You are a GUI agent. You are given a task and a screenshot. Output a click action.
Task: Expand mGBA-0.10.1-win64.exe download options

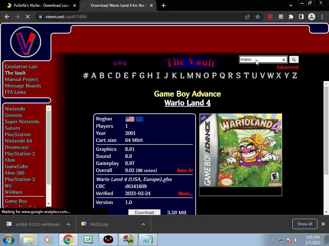tap(68, 224)
